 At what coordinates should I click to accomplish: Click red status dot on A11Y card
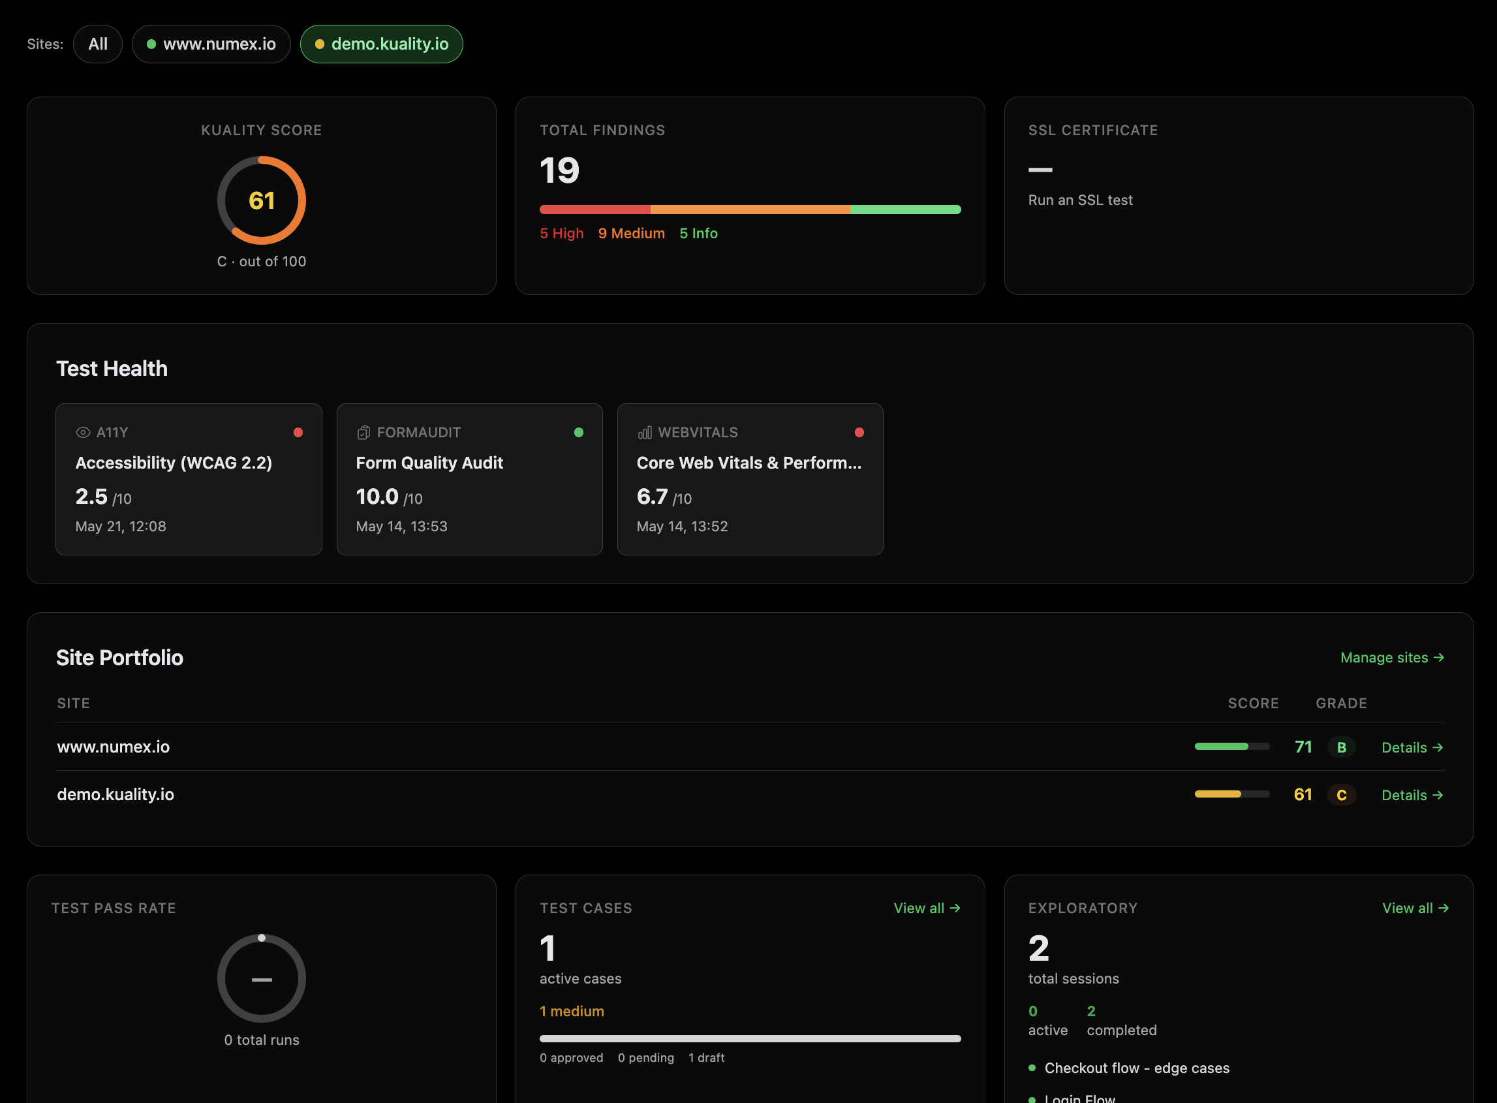click(298, 433)
